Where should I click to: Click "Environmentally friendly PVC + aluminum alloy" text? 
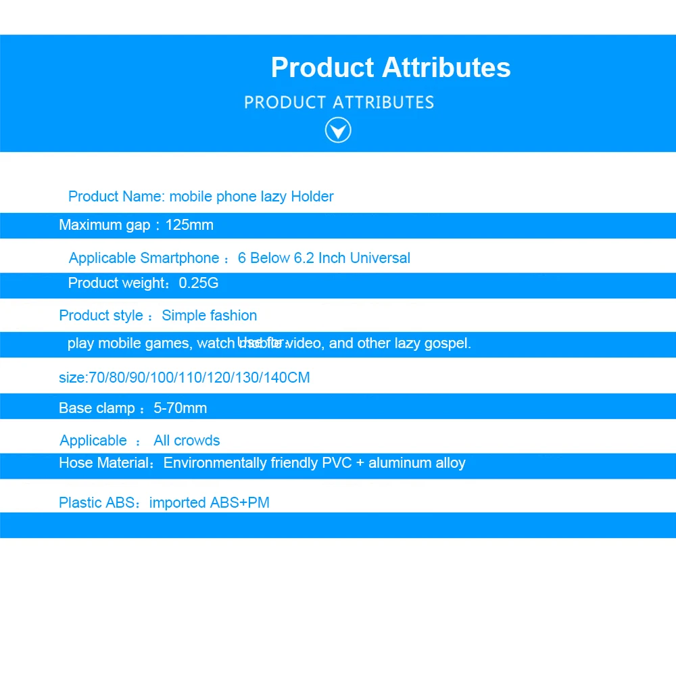[314, 463]
